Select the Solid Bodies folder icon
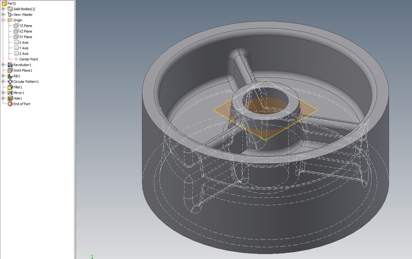The image size is (412, 259). pyautogui.click(x=10, y=9)
